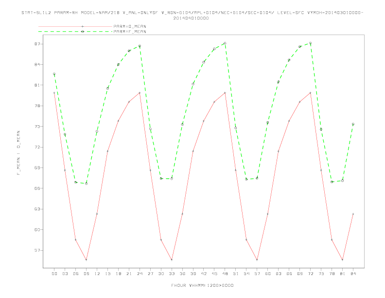Click the PARM=O_MEAN legend label
Viewport: 385px width, 298px height.
coord(130,26)
